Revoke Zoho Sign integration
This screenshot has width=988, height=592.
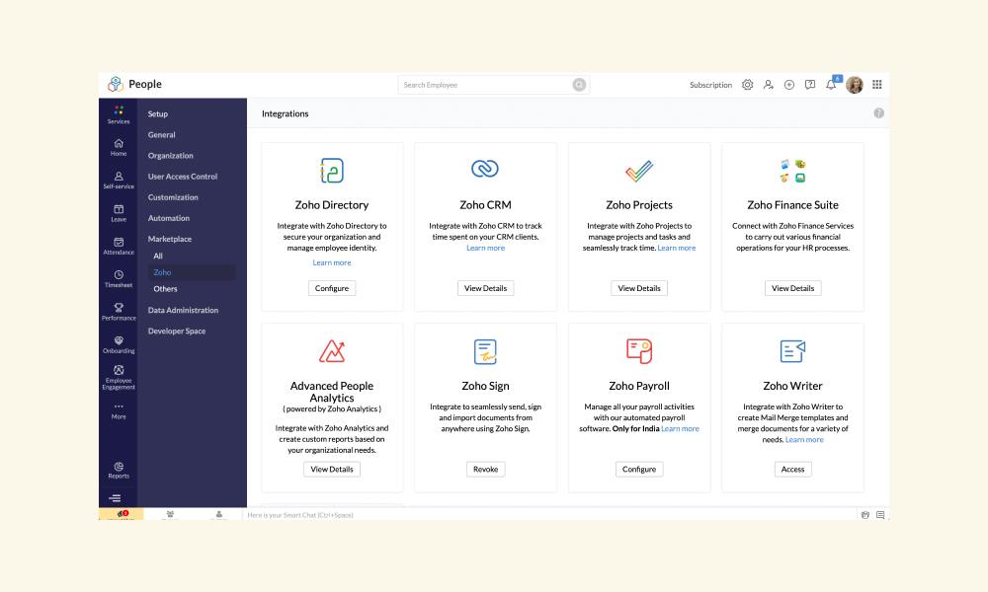tap(485, 470)
